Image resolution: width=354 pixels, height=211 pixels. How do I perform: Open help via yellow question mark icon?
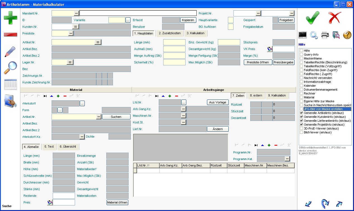(x=347, y=35)
